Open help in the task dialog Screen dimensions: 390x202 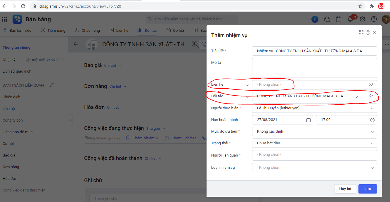coord(368,33)
